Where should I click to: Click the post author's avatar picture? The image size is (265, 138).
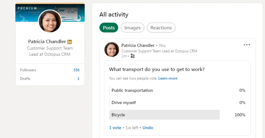pos(112,50)
